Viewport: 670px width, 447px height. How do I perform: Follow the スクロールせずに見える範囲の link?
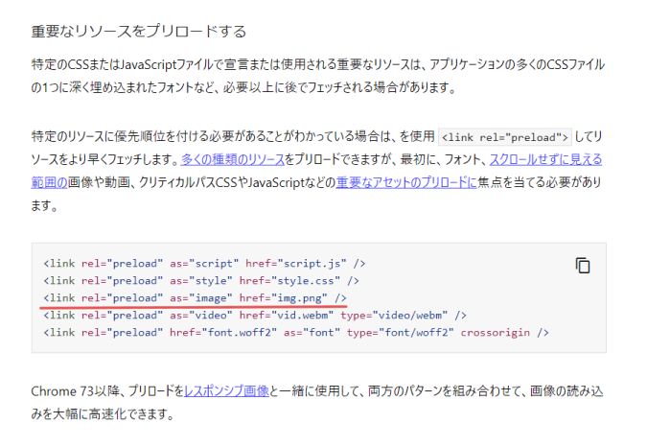coord(545,159)
